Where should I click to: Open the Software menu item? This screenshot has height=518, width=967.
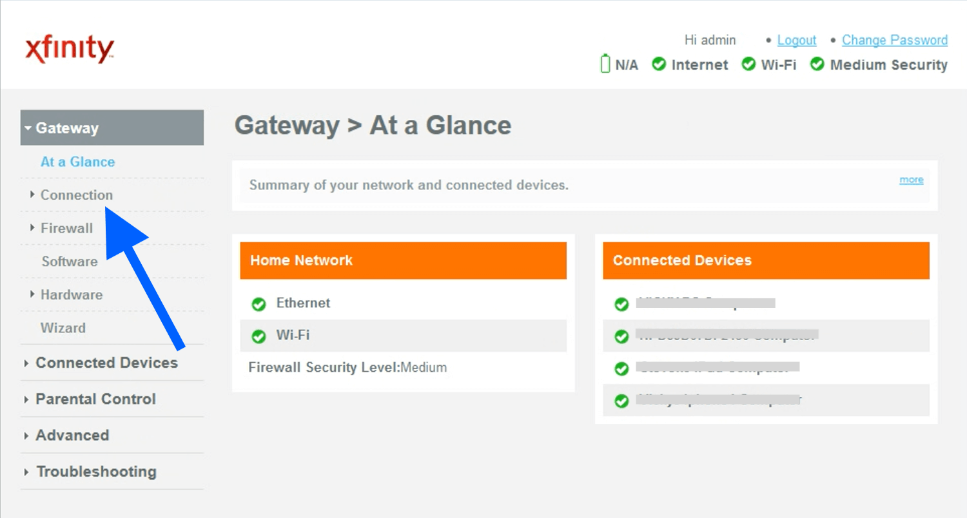click(70, 261)
